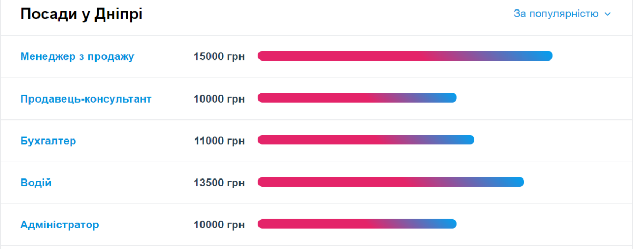Click the '11000 грн' salary value

point(219,141)
